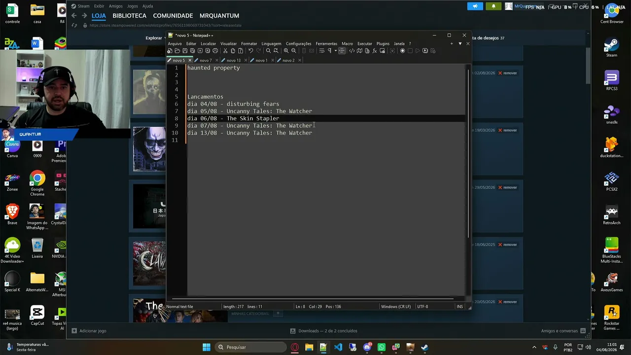Start macro recording with the record icon

(x=402, y=51)
